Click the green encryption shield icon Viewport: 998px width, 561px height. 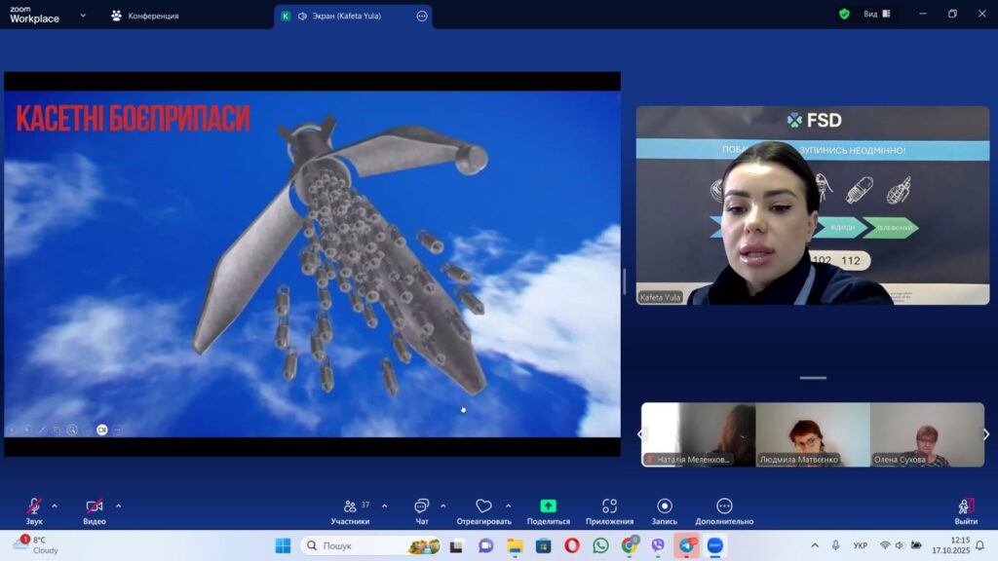[844, 15]
